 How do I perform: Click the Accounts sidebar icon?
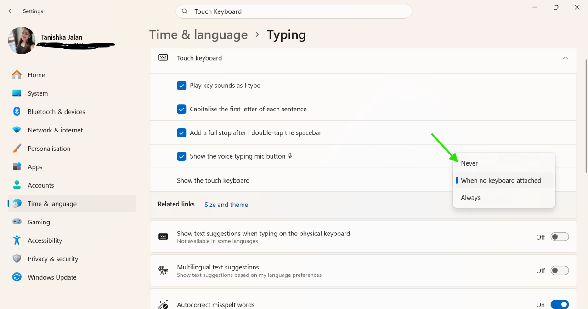17,185
